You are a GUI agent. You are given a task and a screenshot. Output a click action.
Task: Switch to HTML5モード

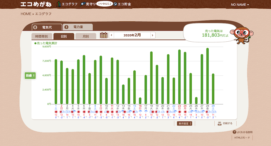[242, 138]
